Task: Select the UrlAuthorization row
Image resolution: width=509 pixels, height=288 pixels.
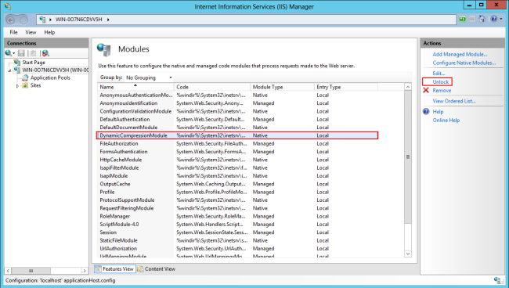Action: 237,249
